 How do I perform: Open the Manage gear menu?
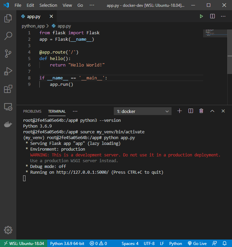[8, 230]
